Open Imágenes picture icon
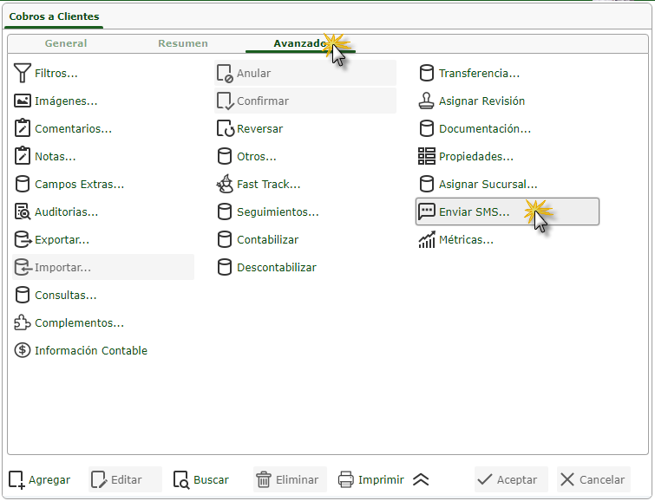The height and width of the screenshot is (501, 655). [x=23, y=101]
